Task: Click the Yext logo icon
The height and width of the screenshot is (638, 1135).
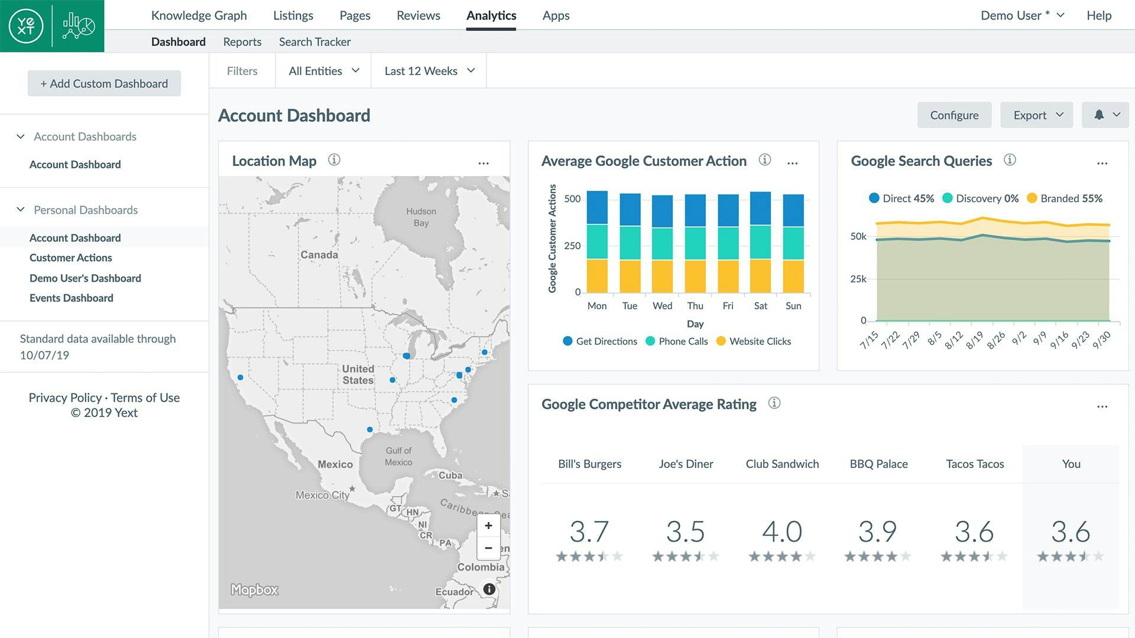Action: point(26,26)
